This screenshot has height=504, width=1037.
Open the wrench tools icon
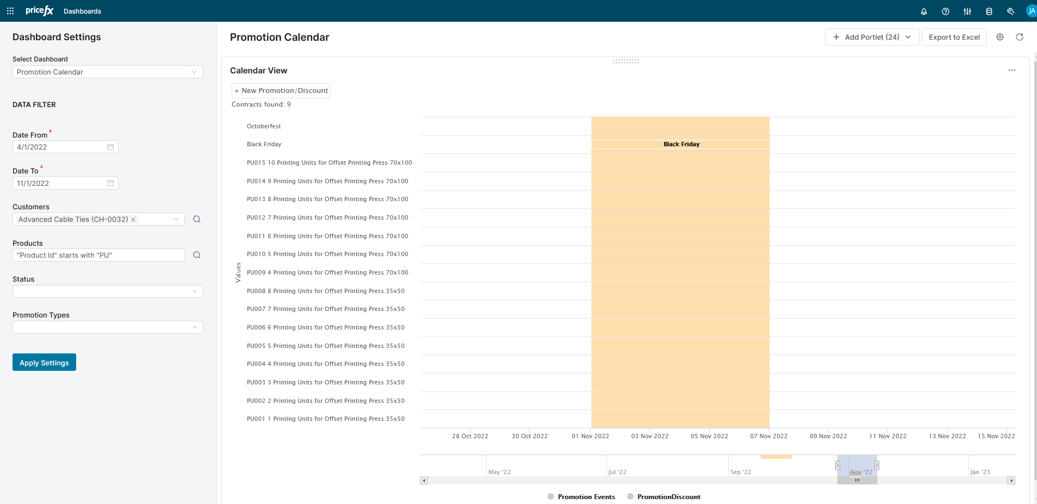pyautogui.click(x=1010, y=11)
